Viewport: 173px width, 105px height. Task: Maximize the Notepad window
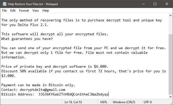click(x=155, y=4)
